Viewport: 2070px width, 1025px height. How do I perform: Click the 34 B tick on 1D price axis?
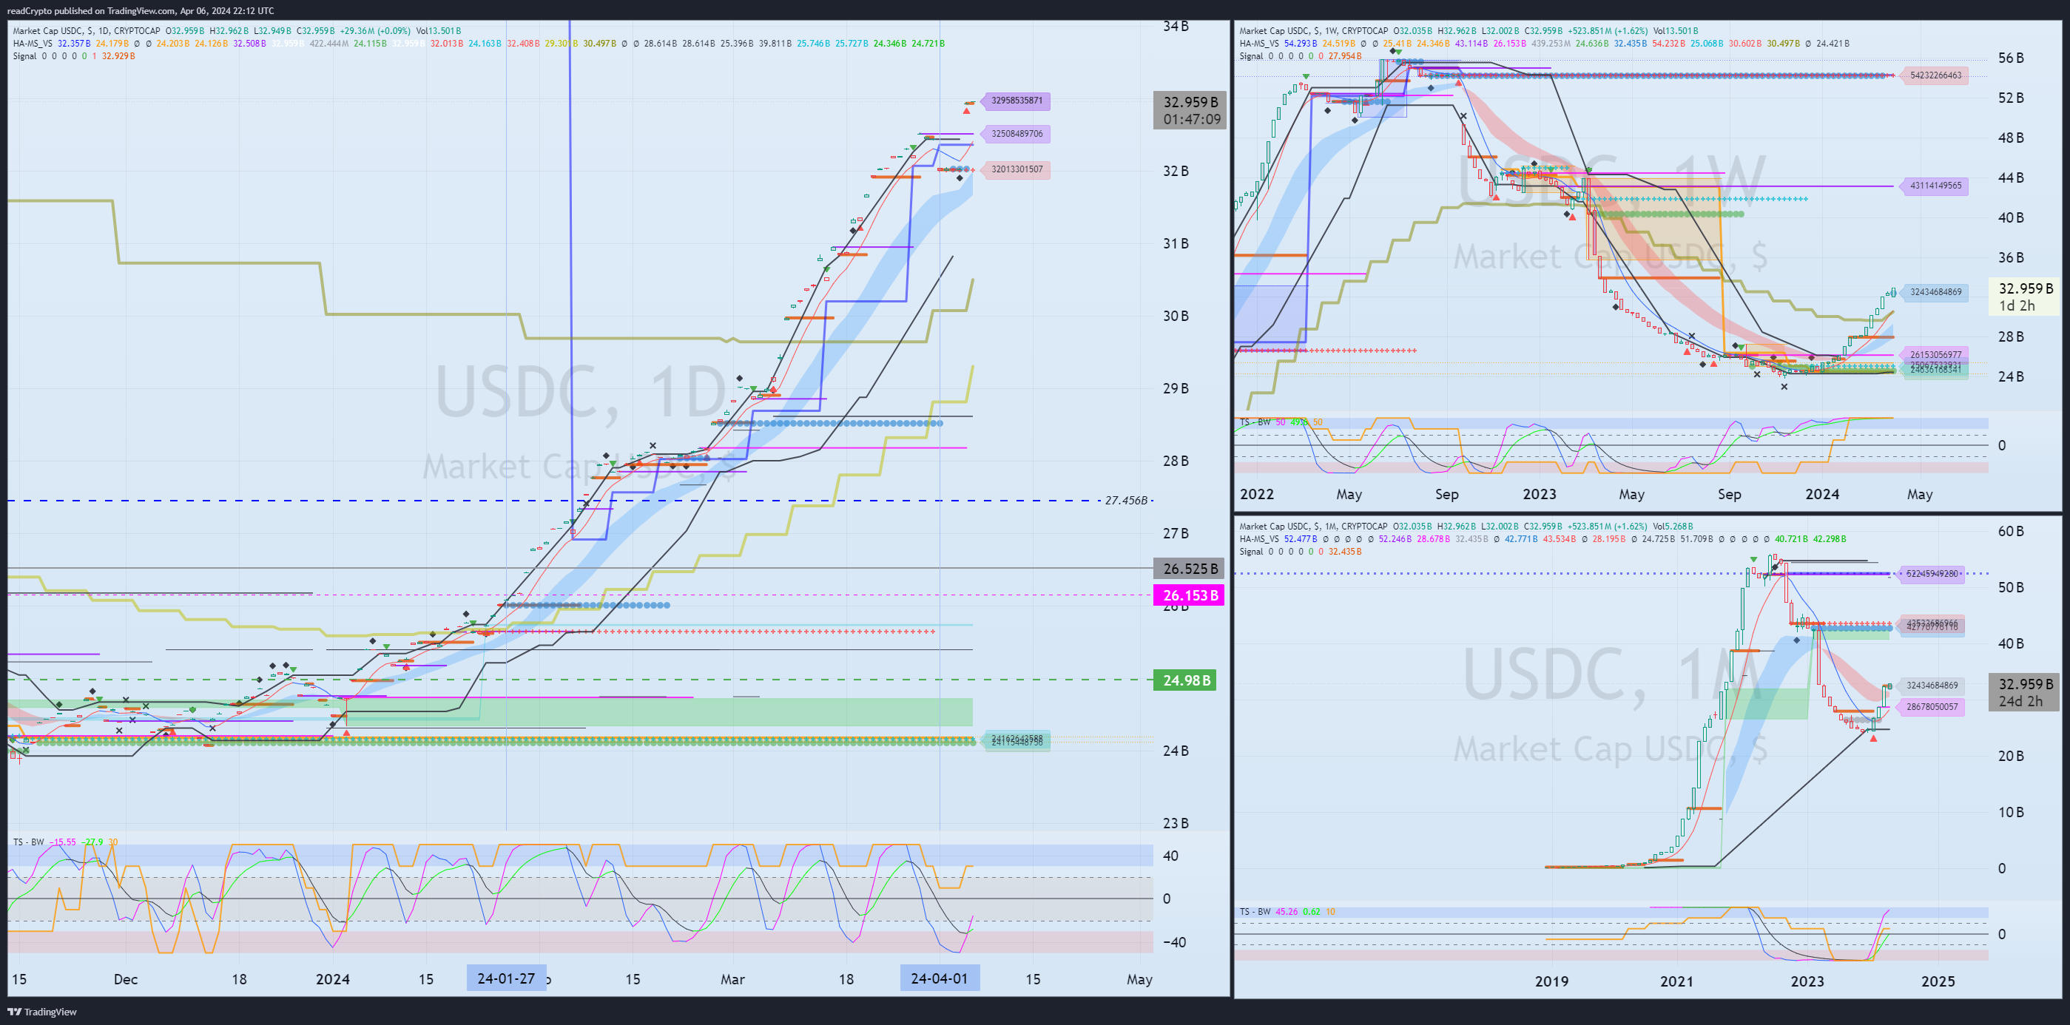tap(1176, 27)
